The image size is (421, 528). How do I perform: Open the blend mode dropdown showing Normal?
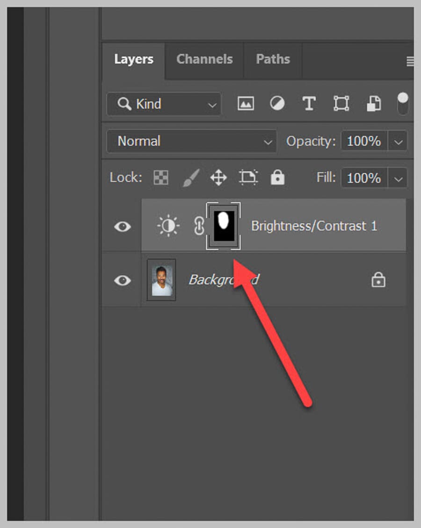191,141
